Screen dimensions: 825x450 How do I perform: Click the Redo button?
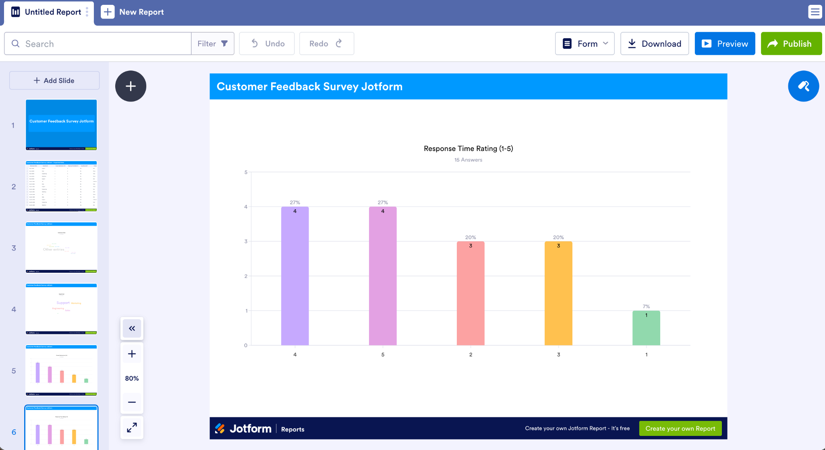point(326,44)
